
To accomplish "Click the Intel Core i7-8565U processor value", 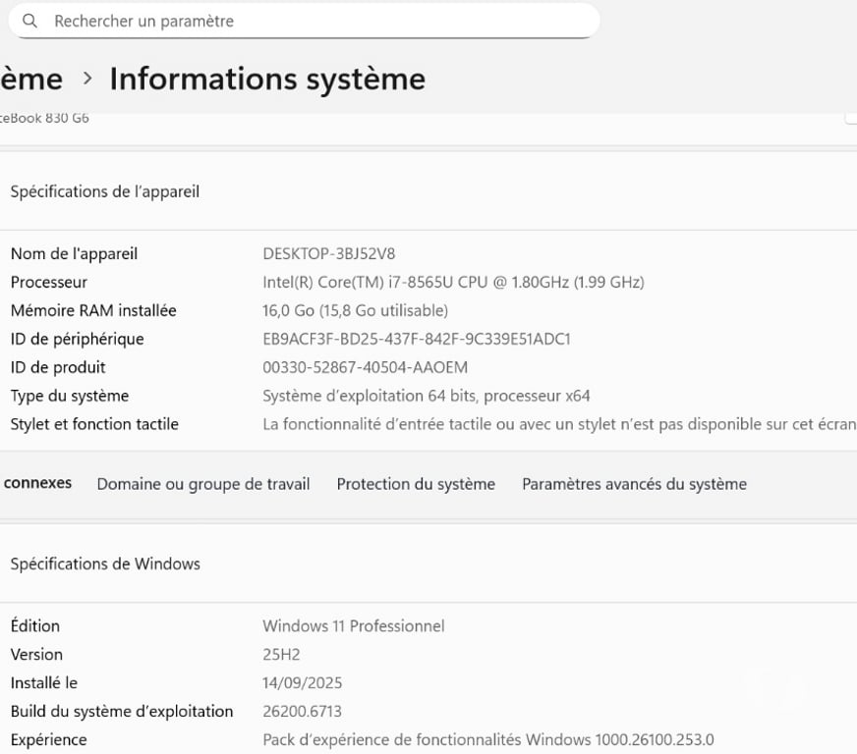I will pyautogui.click(x=453, y=282).
